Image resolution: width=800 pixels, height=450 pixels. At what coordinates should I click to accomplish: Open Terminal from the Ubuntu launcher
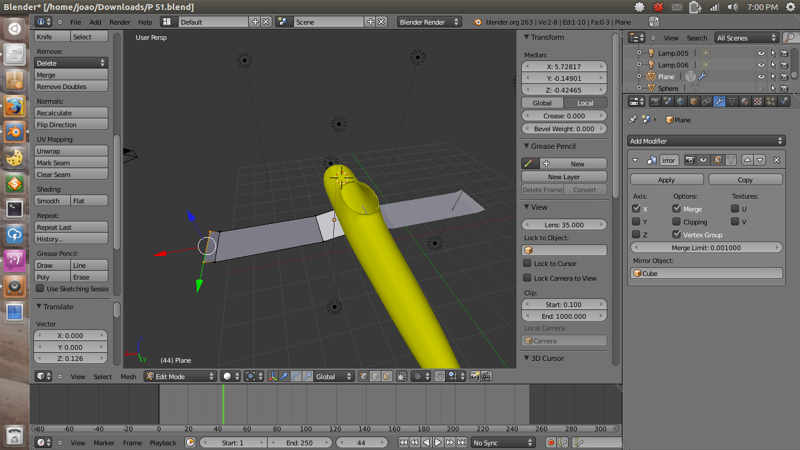click(15, 209)
